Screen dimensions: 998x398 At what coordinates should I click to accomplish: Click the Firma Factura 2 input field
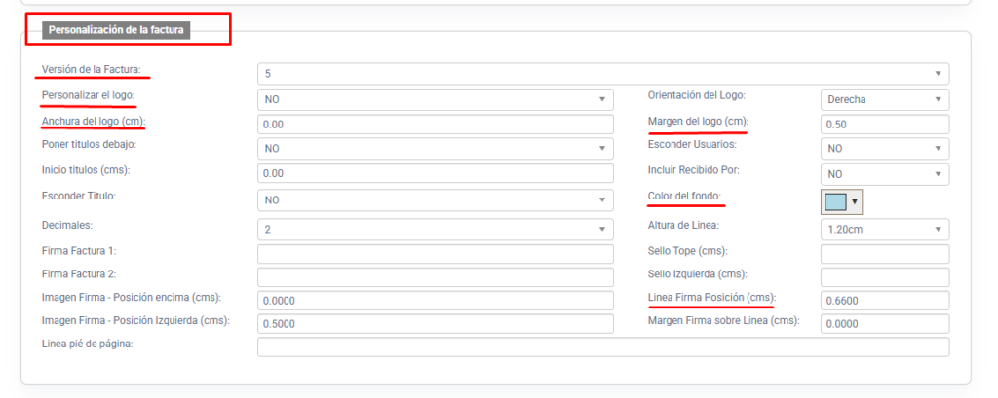pyautogui.click(x=435, y=277)
